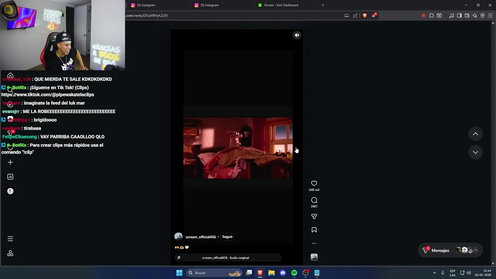Open OBS Studio from taskbar
The image size is (496, 279).
[306, 273]
